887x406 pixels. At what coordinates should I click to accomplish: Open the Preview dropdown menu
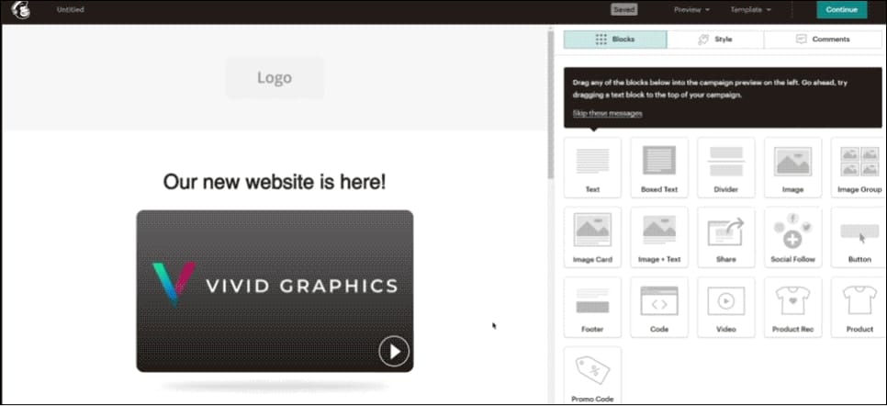[x=691, y=10]
